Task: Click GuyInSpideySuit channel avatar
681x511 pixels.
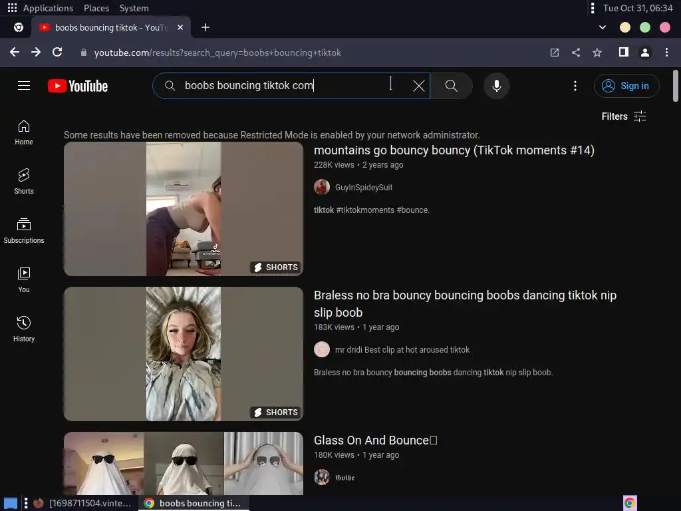Action: tap(322, 187)
